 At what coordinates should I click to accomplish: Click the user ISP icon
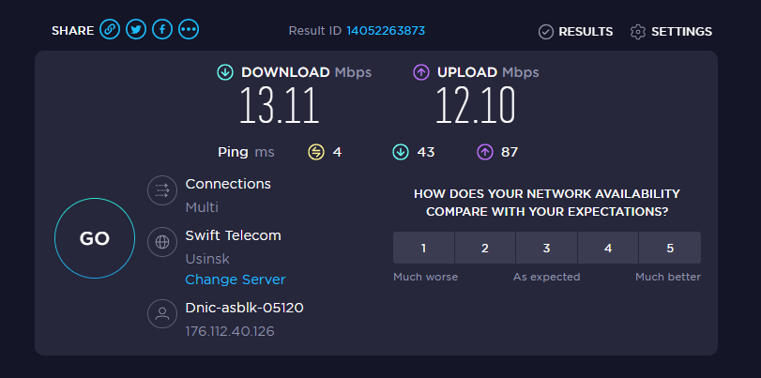point(162,314)
